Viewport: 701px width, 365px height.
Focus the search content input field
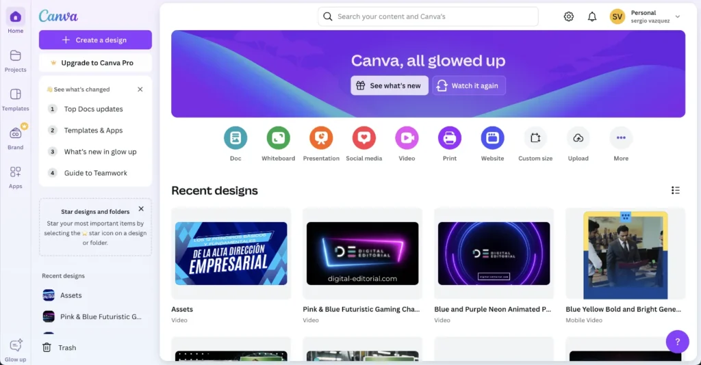coord(429,16)
